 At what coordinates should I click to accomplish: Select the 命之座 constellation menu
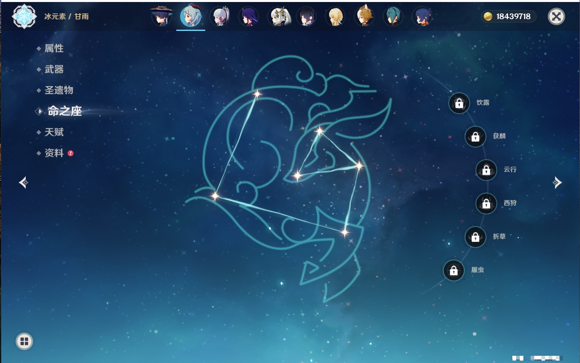[x=64, y=111]
